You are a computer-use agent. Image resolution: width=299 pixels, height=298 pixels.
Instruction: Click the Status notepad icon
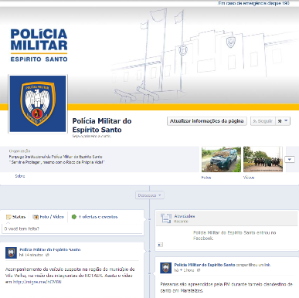point(8,217)
